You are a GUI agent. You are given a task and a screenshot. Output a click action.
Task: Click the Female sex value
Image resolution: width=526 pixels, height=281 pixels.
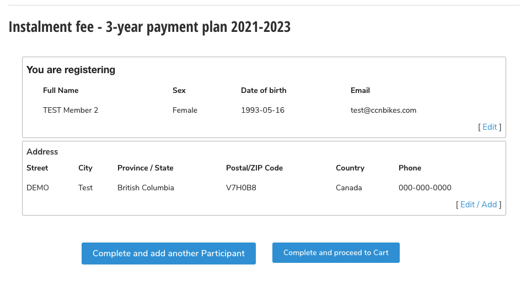click(185, 110)
